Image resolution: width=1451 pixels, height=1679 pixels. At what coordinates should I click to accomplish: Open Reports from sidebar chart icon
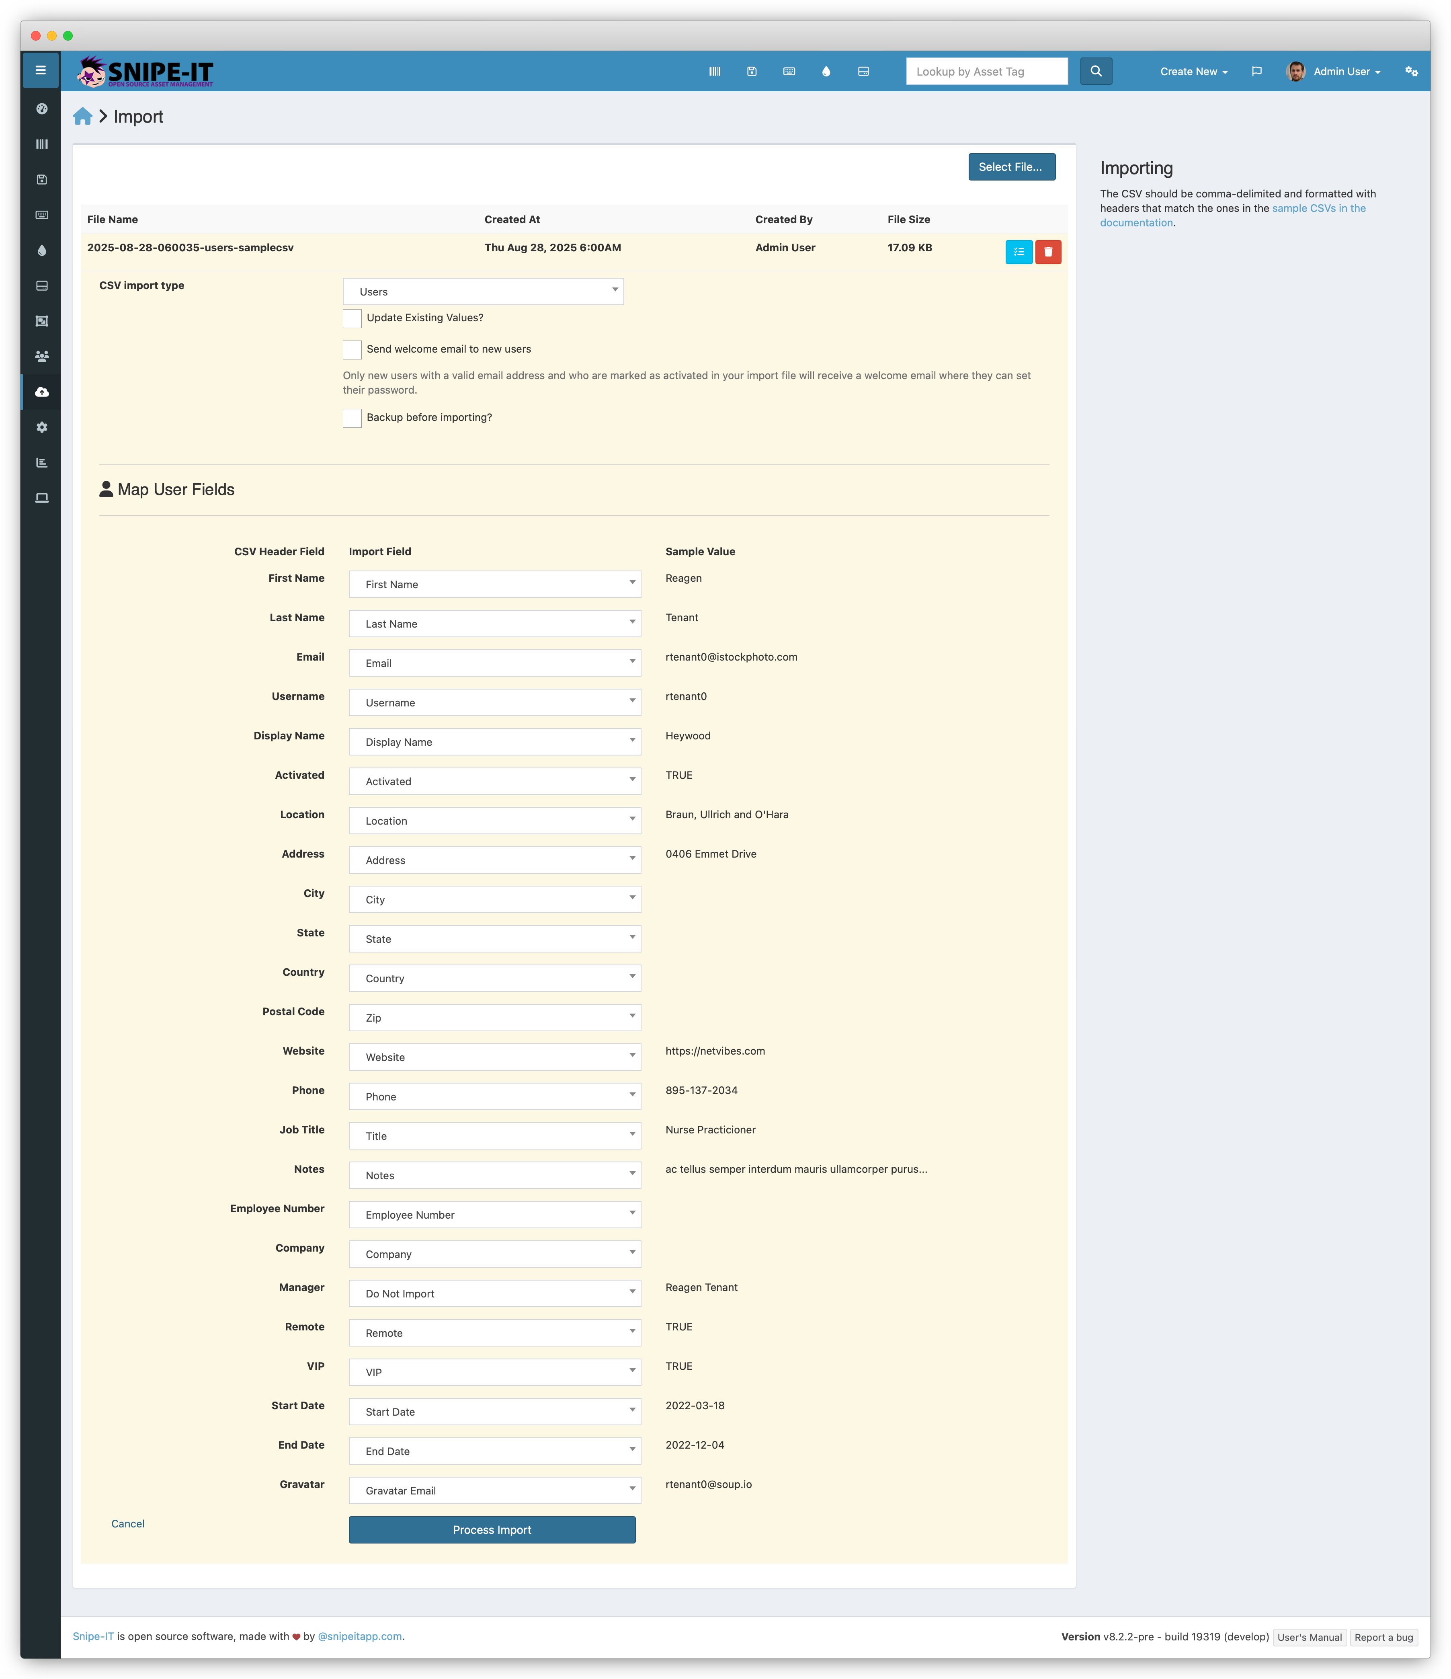[42, 463]
